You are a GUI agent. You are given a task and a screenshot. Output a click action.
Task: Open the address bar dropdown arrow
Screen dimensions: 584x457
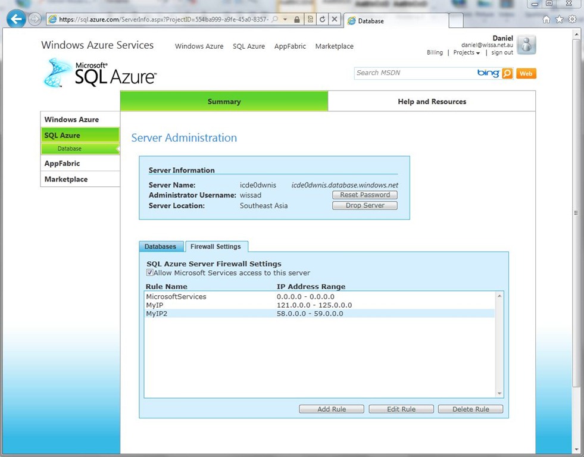(x=285, y=20)
